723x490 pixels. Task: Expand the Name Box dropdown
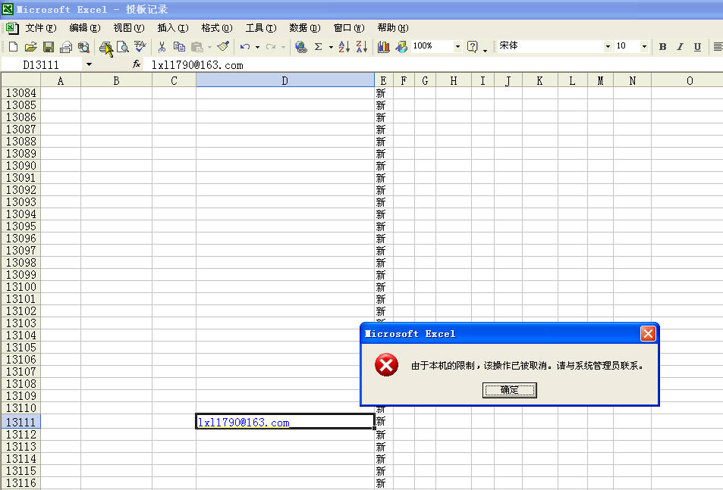89,64
